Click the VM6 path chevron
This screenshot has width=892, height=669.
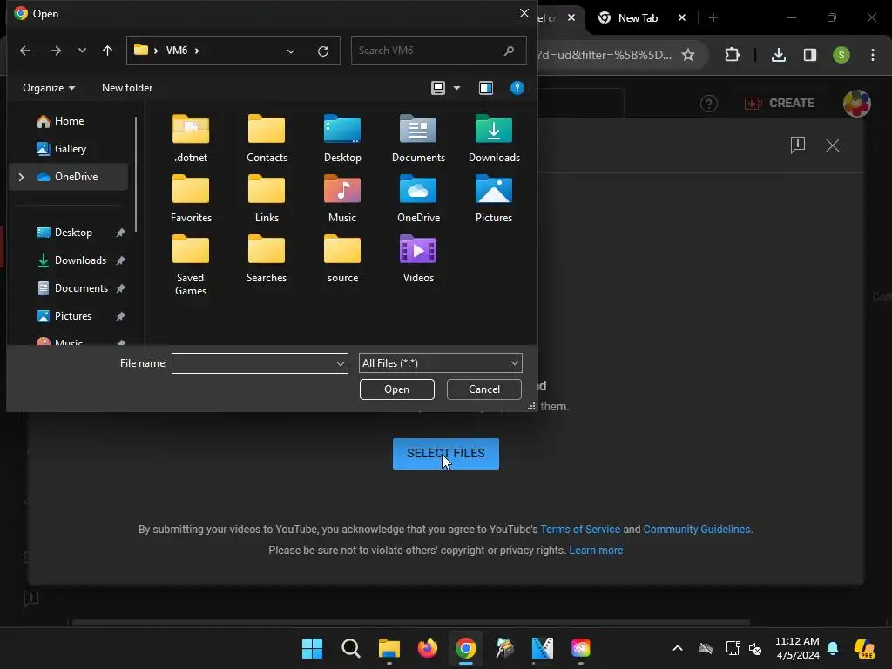197,51
